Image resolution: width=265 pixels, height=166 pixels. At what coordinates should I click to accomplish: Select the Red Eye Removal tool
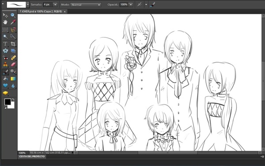point(5,58)
